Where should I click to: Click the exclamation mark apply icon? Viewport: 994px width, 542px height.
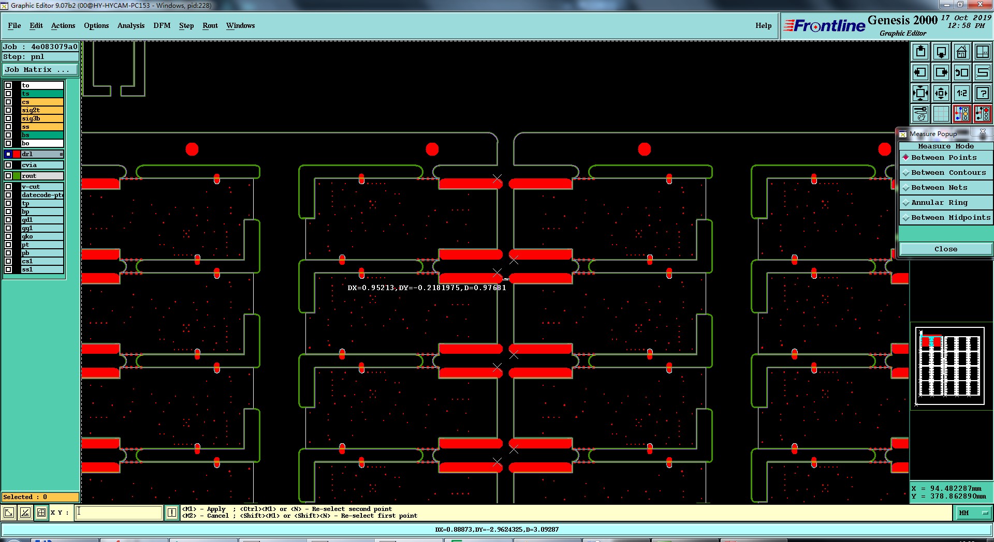click(x=172, y=513)
